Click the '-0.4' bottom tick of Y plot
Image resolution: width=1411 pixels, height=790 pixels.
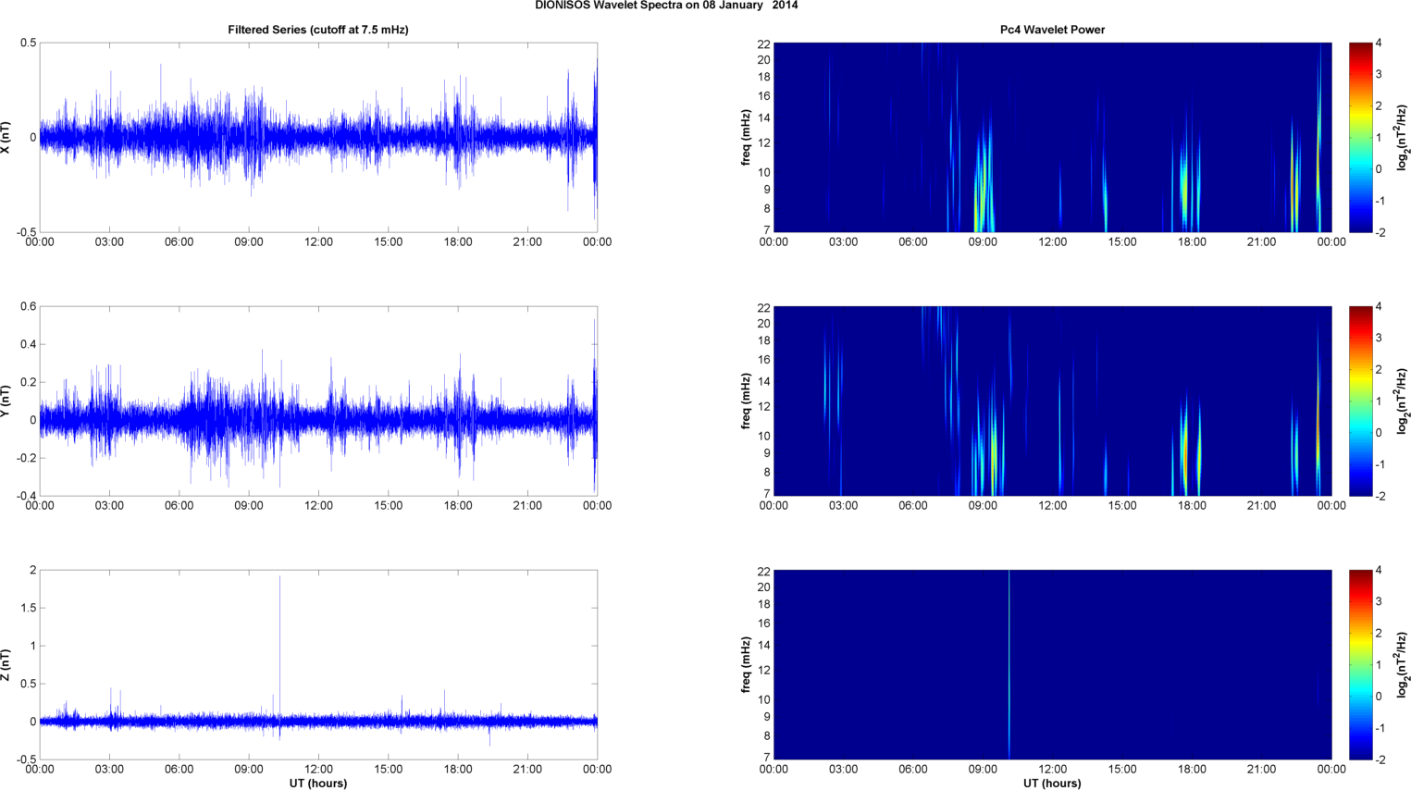point(25,496)
